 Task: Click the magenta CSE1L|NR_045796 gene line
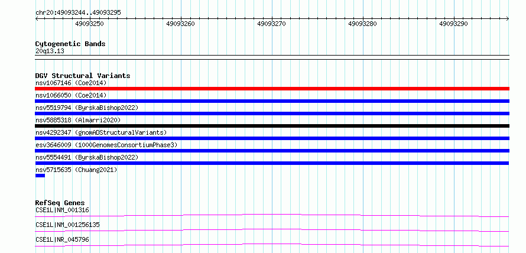[x=272, y=245]
